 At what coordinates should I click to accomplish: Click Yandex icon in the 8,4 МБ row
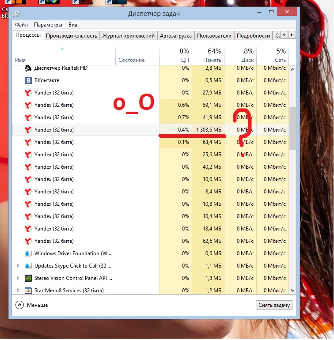(x=28, y=192)
